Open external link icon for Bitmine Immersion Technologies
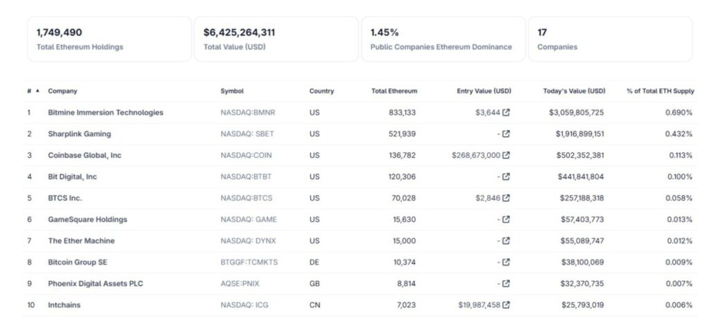709x328 pixels. (x=506, y=112)
